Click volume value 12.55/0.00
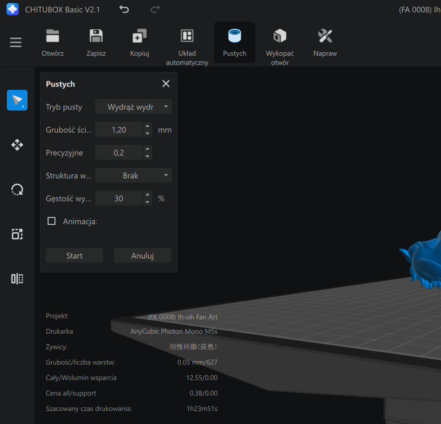Screen dimensions: 441x424 (x=202, y=378)
